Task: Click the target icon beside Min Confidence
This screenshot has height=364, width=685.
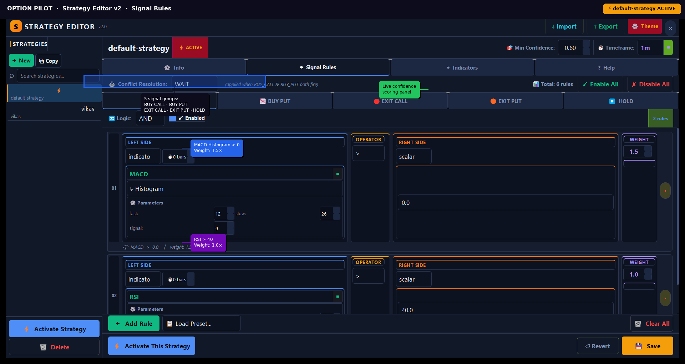Action: (x=509, y=48)
